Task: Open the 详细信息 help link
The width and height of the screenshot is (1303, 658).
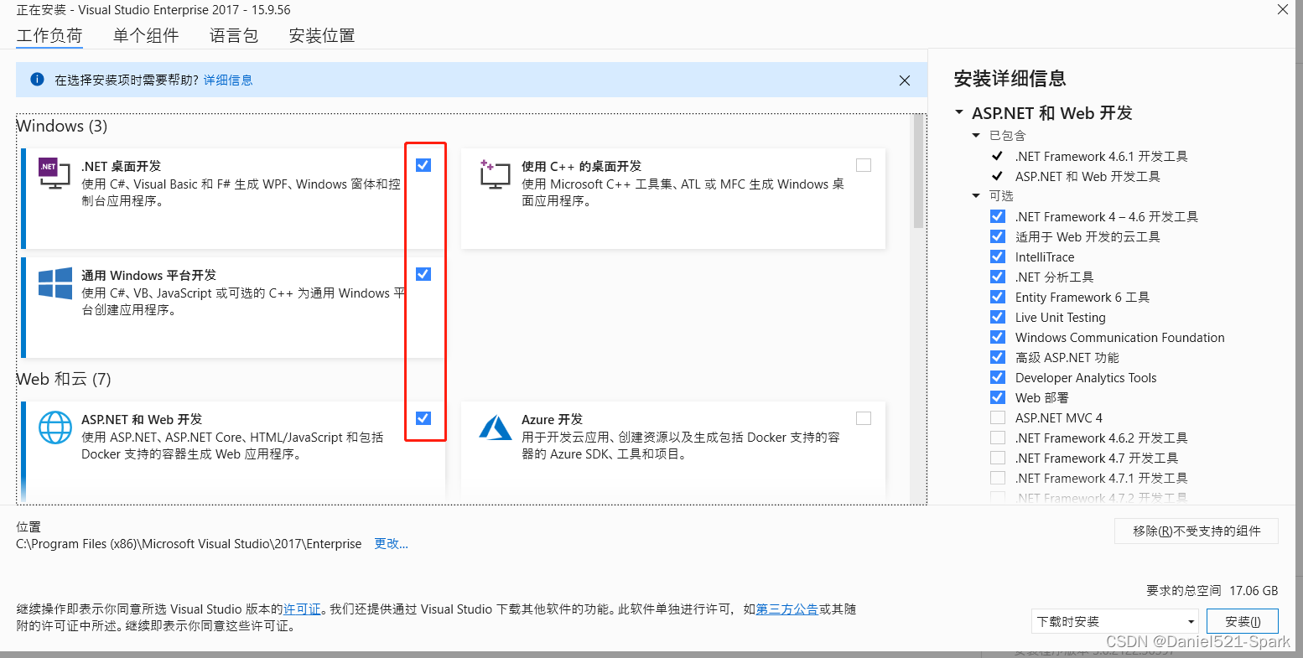Action: coord(228,80)
